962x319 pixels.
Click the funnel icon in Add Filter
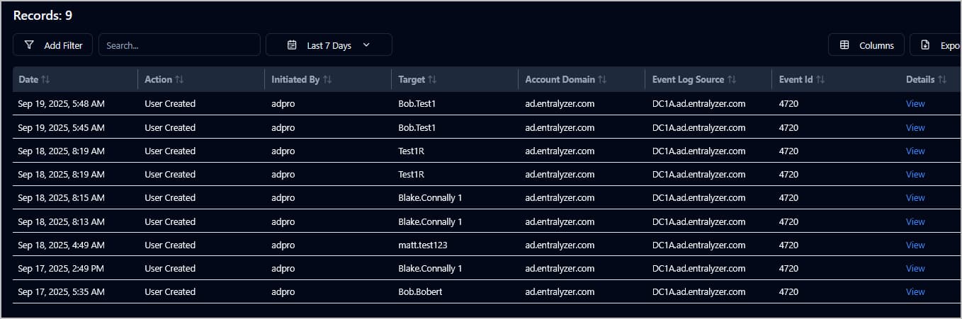[x=29, y=45]
